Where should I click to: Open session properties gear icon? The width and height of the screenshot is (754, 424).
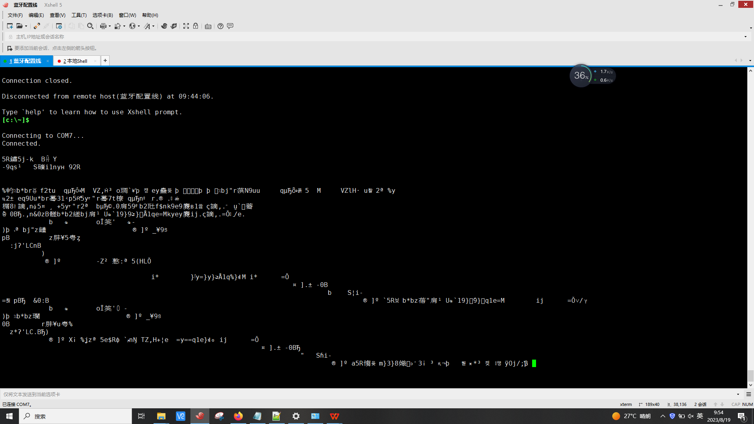pos(59,26)
